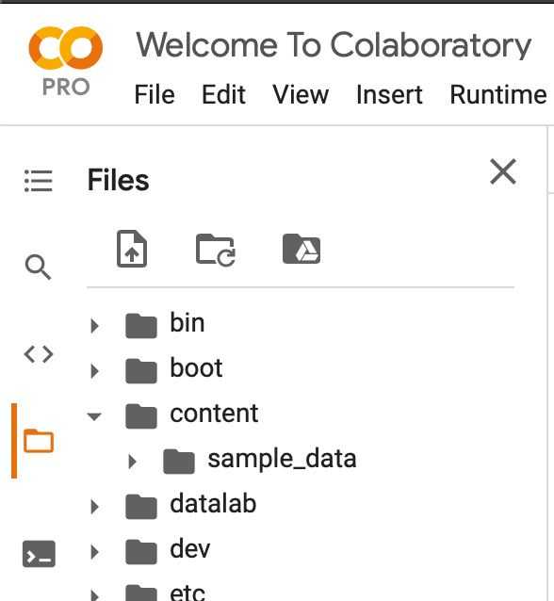Select the etc folder name
554x601 pixels.
pyautogui.click(x=187, y=593)
